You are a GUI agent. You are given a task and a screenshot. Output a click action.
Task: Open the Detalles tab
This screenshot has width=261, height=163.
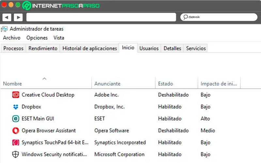click(x=172, y=48)
